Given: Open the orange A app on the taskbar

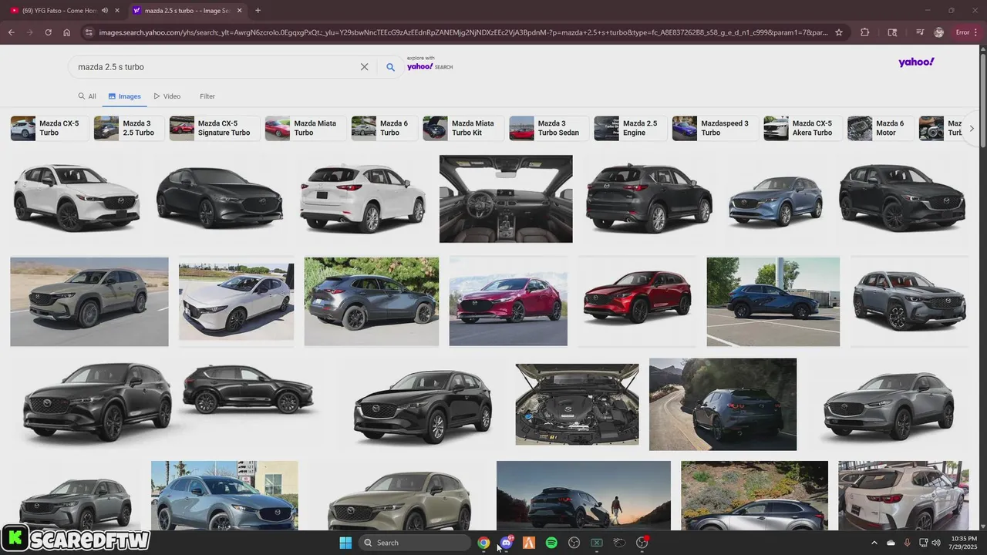Looking at the screenshot, I should tap(529, 543).
